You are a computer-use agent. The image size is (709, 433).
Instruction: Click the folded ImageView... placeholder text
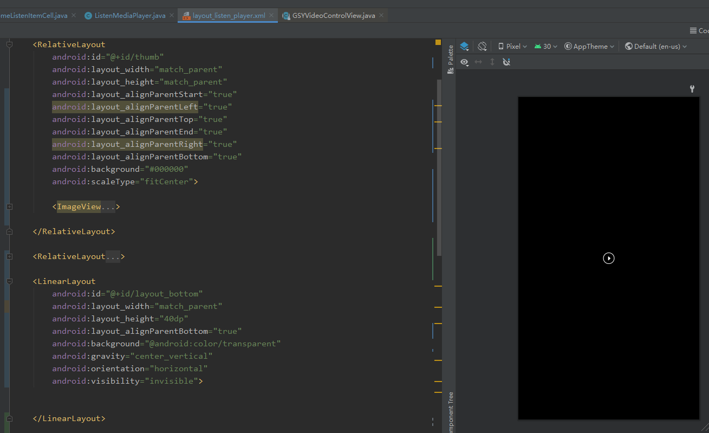(x=87, y=206)
